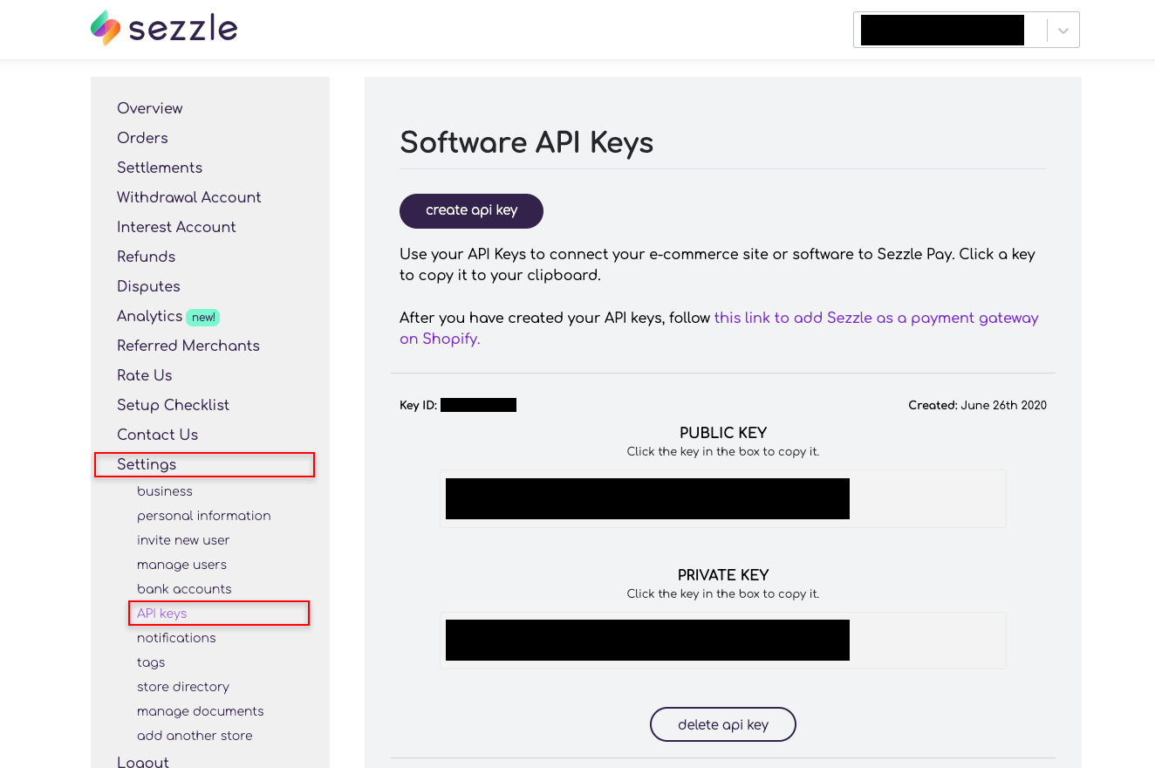This screenshot has height=768, width=1155.
Task: Click the Key ID label
Action: point(418,405)
